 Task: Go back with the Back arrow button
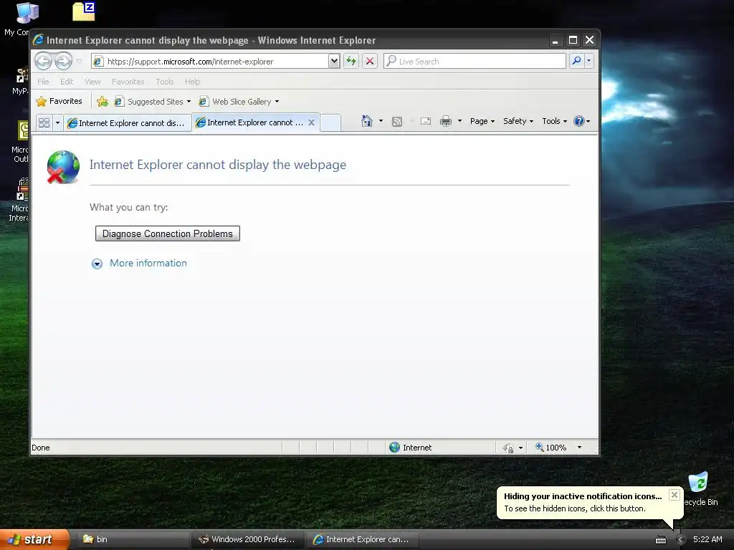click(43, 61)
